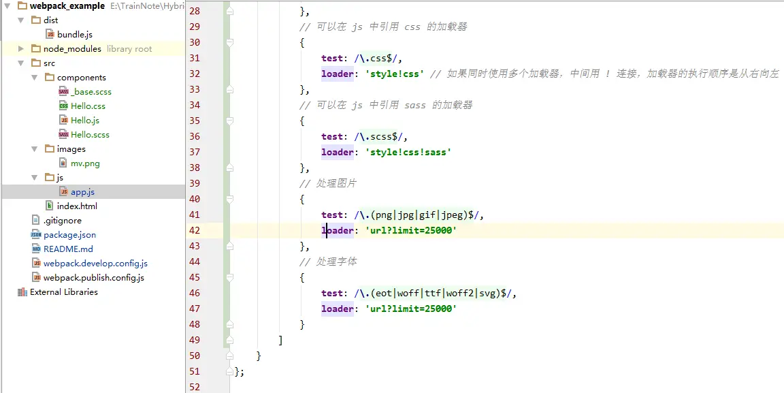This screenshot has width=784, height=393.
Task: Collapse the components folder arrow
Action: point(35,78)
